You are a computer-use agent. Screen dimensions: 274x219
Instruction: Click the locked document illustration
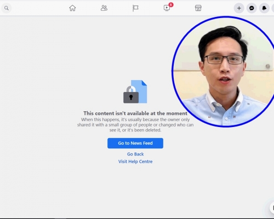pos(135,91)
